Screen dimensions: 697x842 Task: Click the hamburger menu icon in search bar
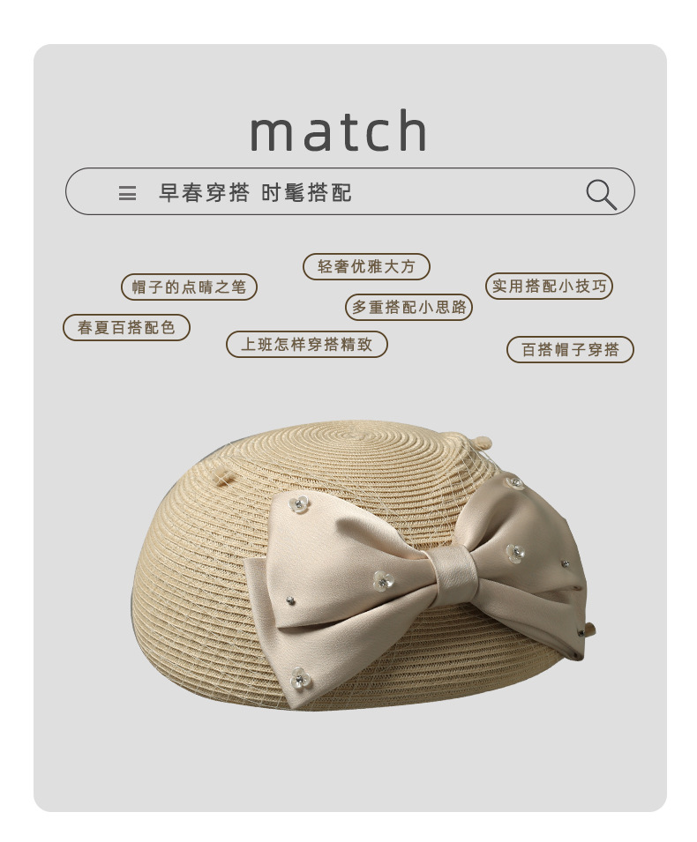[x=127, y=193]
